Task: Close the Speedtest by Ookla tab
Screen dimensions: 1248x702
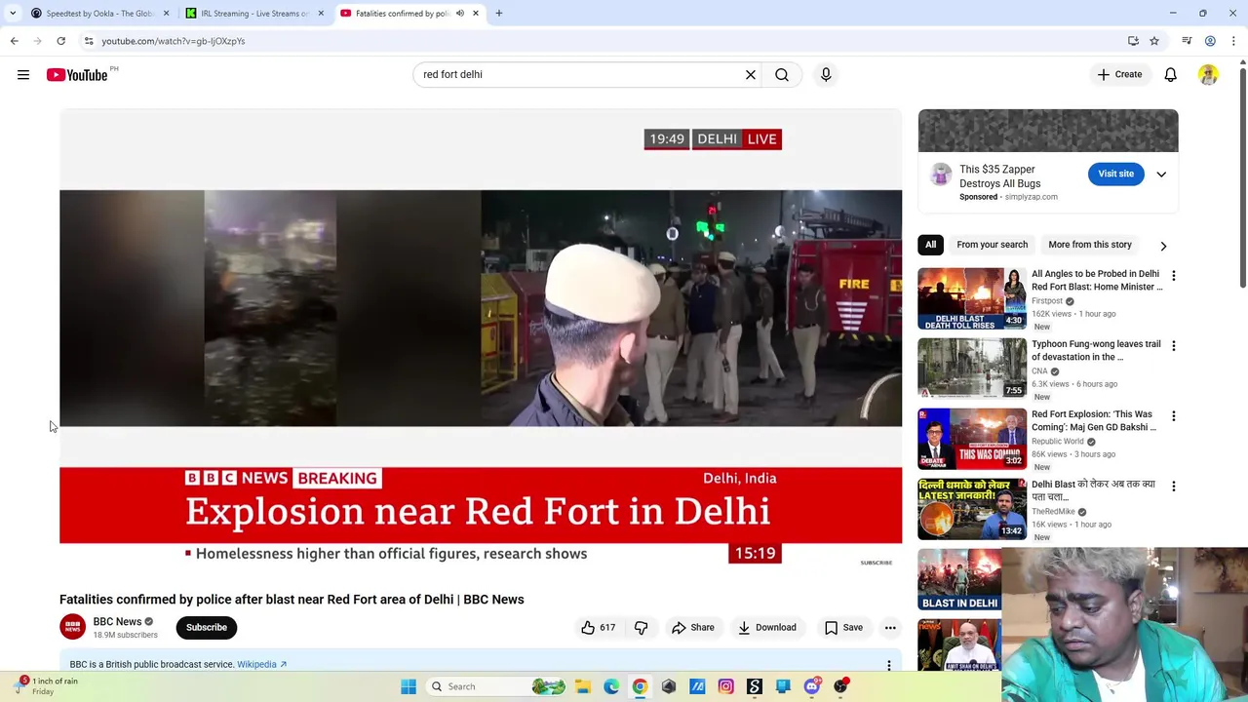Action: coord(166,13)
